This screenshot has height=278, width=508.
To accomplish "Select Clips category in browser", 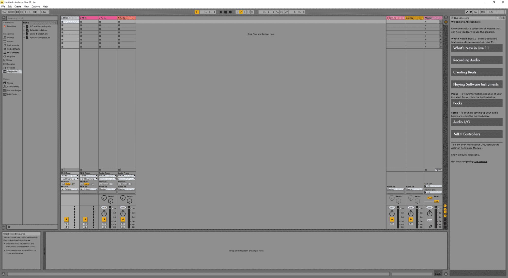I will coord(9,60).
